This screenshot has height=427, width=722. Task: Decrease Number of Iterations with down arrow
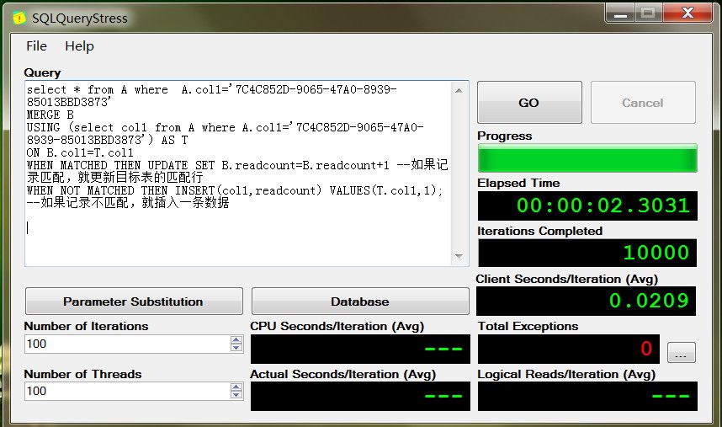236,348
